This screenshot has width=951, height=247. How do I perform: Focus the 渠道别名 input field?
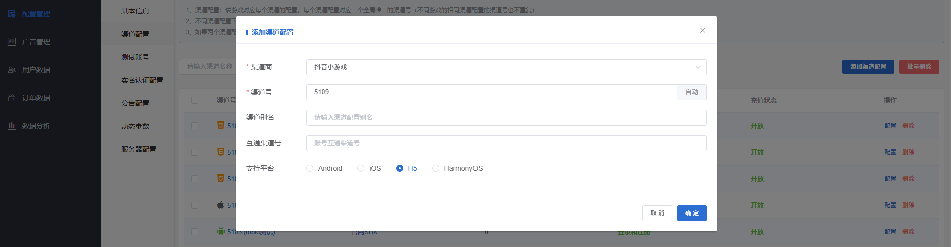(x=506, y=118)
